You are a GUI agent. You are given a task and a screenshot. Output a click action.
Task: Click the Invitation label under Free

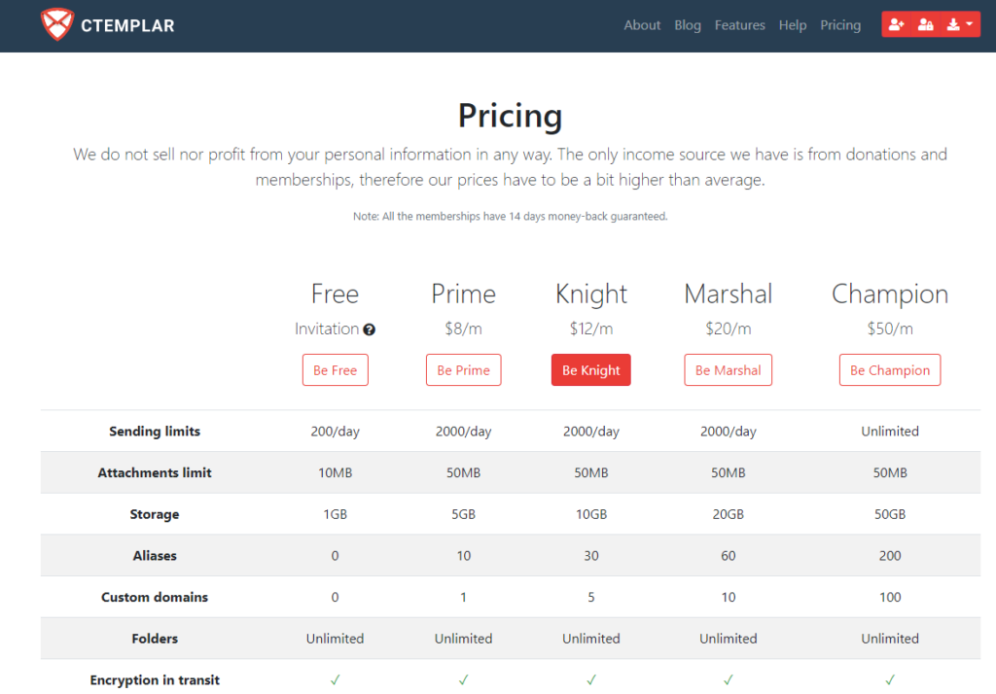point(327,329)
